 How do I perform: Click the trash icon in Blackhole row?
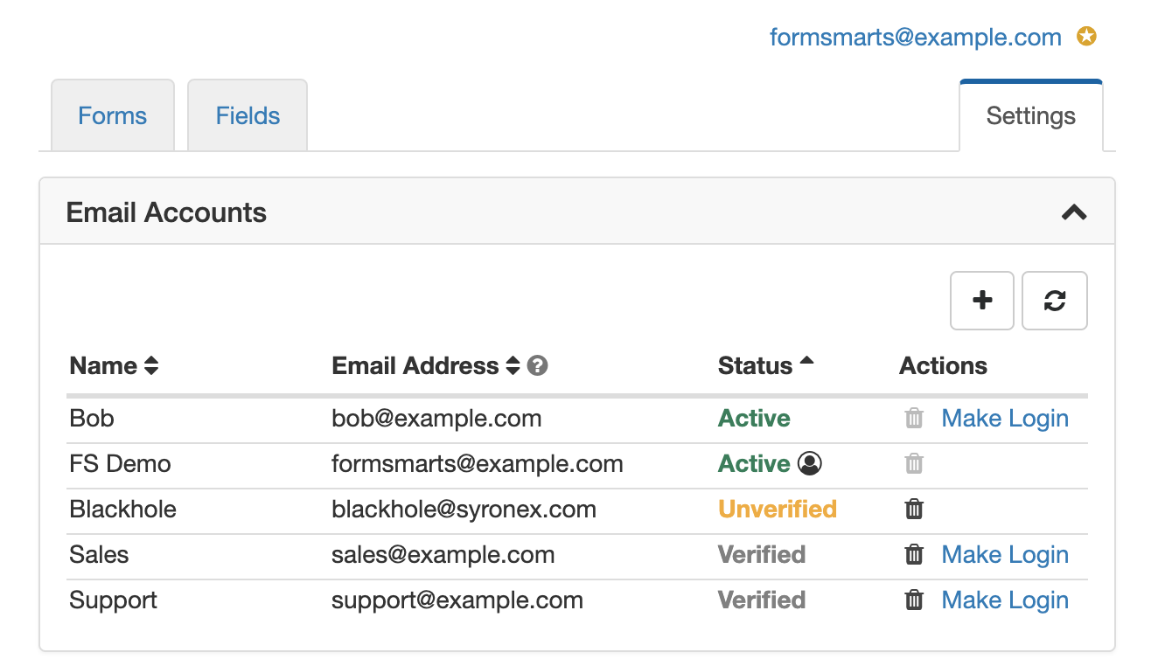tap(914, 510)
